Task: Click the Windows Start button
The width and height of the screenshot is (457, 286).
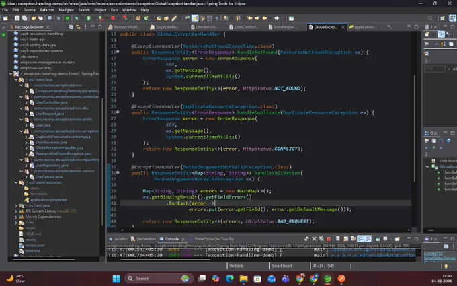Action: click(x=116, y=279)
